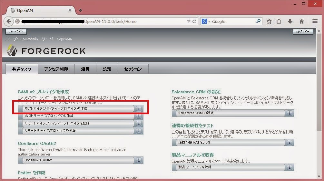Click the Configure OAuth2 heading
This screenshot has height=181, width=324.
coord(37,143)
